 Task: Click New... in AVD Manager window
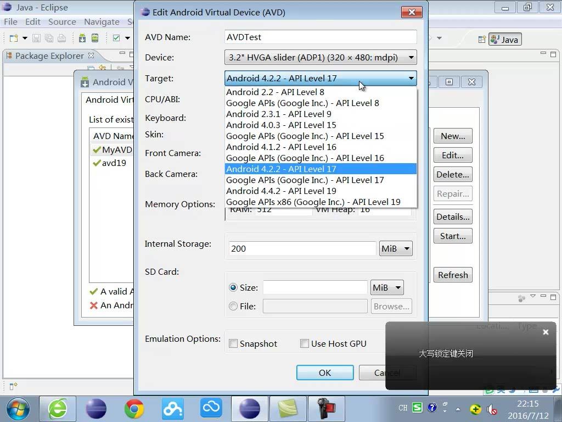coord(453,136)
